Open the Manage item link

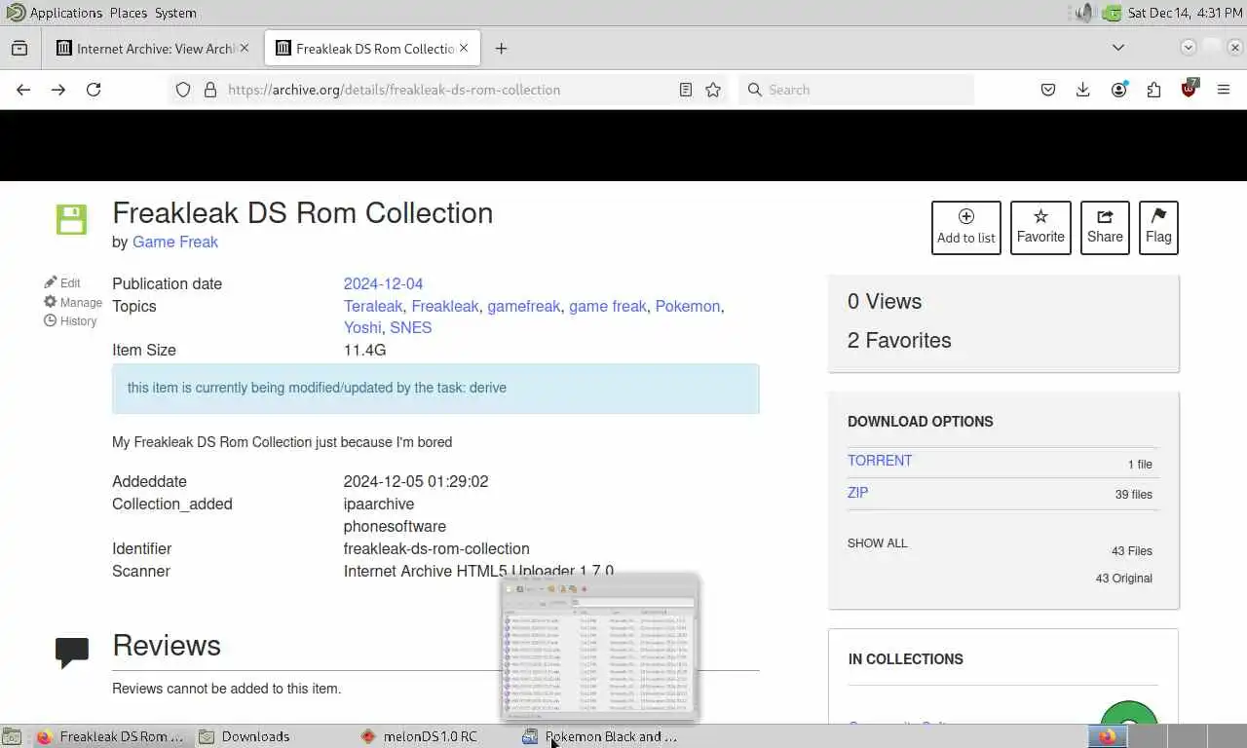[73, 302]
